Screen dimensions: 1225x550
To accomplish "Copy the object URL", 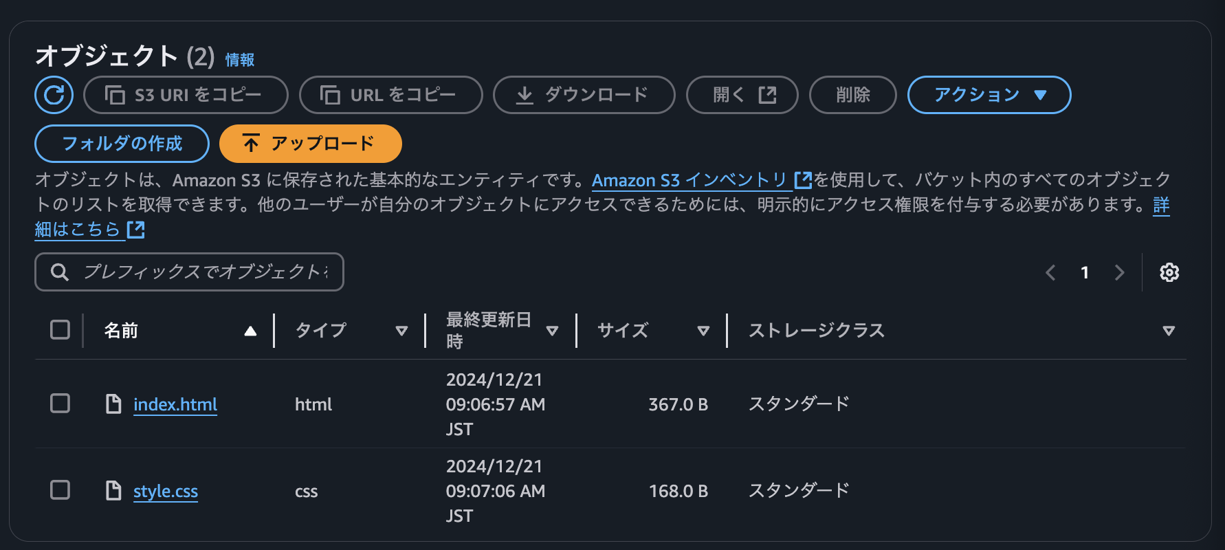I will pyautogui.click(x=390, y=95).
